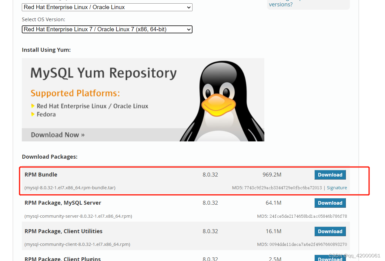Download the RPM Package, MySQL Server
The image size is (385, 261).
330,203
